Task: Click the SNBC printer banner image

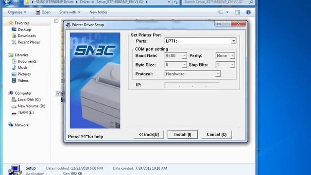Action: coord(95,80)
